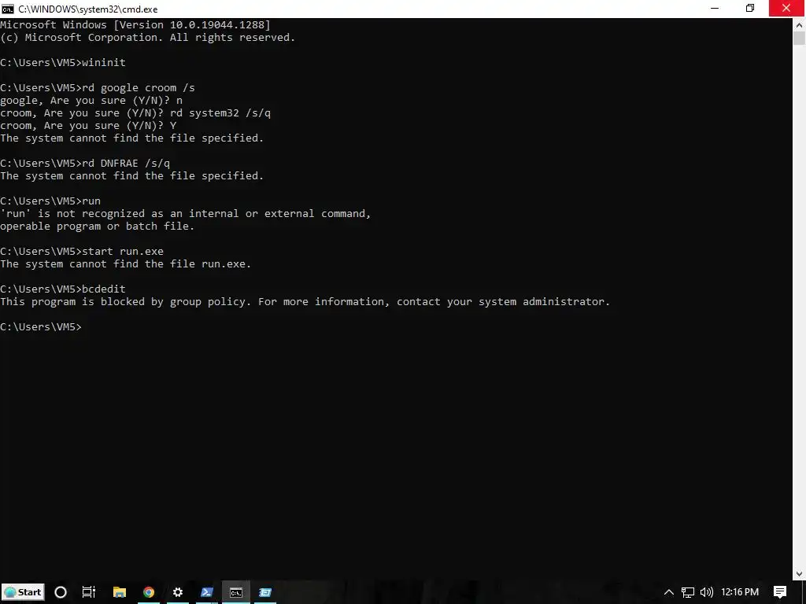Click the 'wininit' command text
806x604 pixels.
104,62
